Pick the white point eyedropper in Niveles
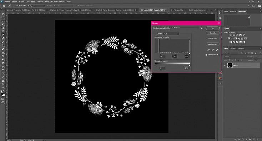This screenshot has height=141, width=262. click(217, 50)
